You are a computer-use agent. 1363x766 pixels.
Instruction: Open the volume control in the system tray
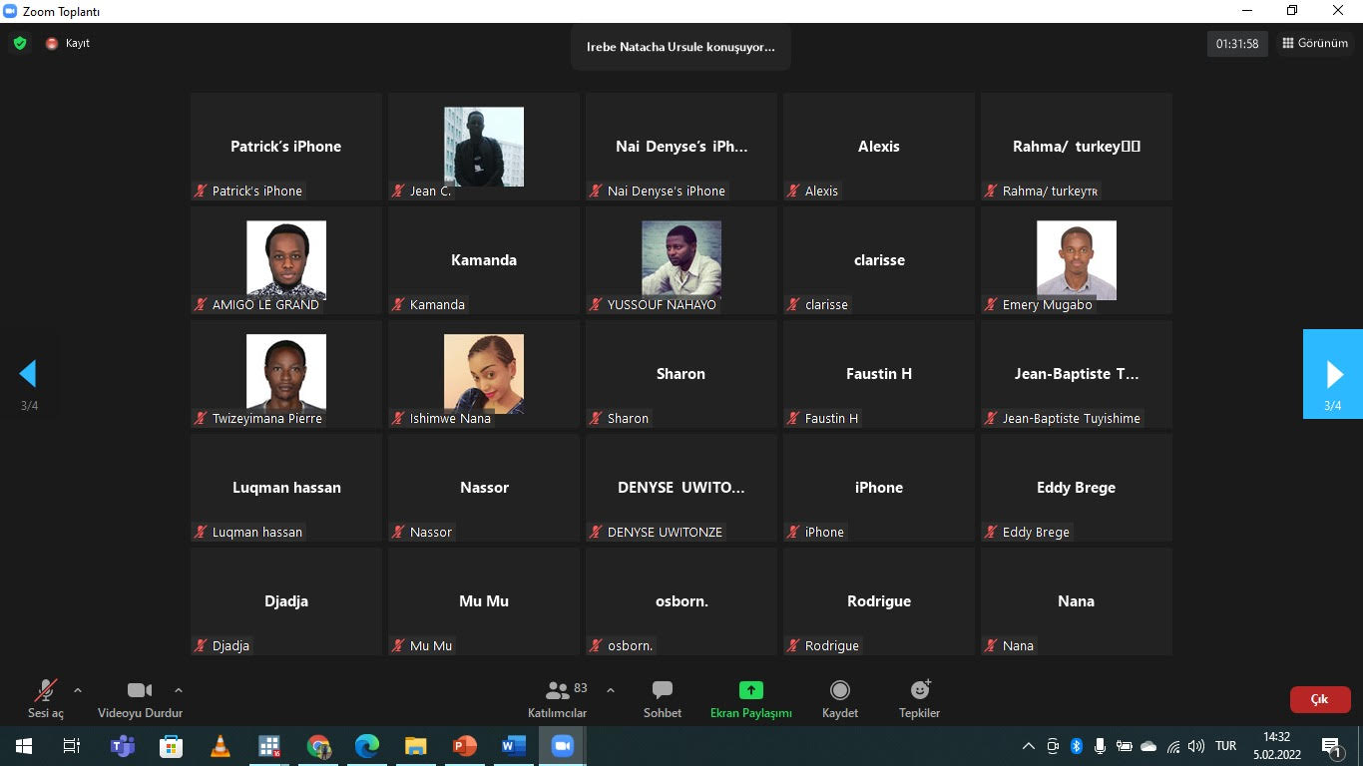click(1196, 746)
